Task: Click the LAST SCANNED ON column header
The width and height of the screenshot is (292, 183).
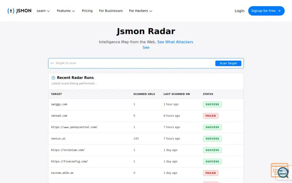Action: pyautogui.click(x=177, y=94)
